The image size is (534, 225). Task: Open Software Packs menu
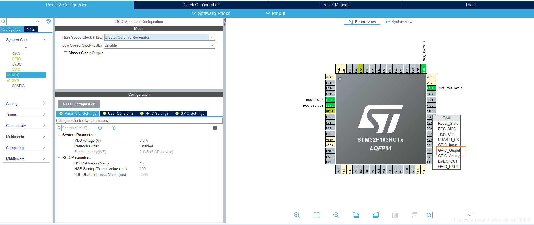click(x=211, y=13)
